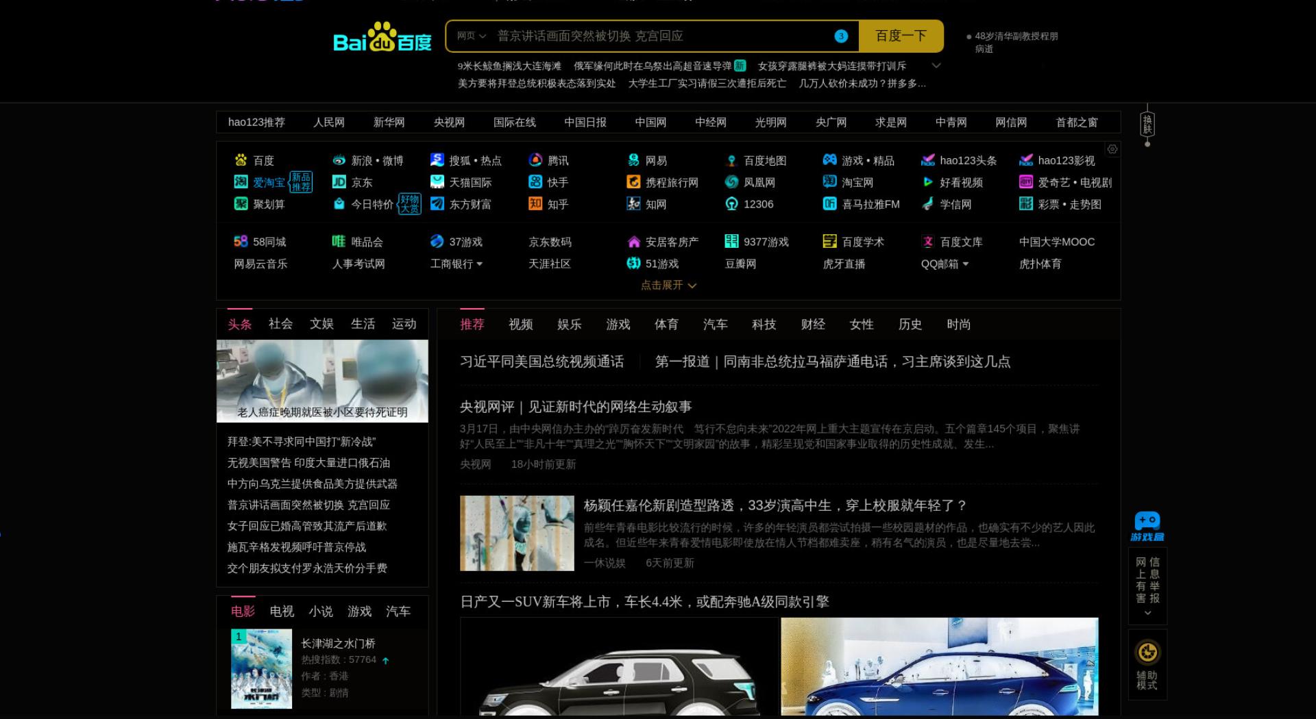Expand the 工商银行 dropdown arrow
The height and width of the screenshot is (719, 1316).
(x=479, y=264)
